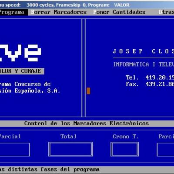Click the 'Control de los Marcadores Electrónicos' heading

[x=87, y=124]
